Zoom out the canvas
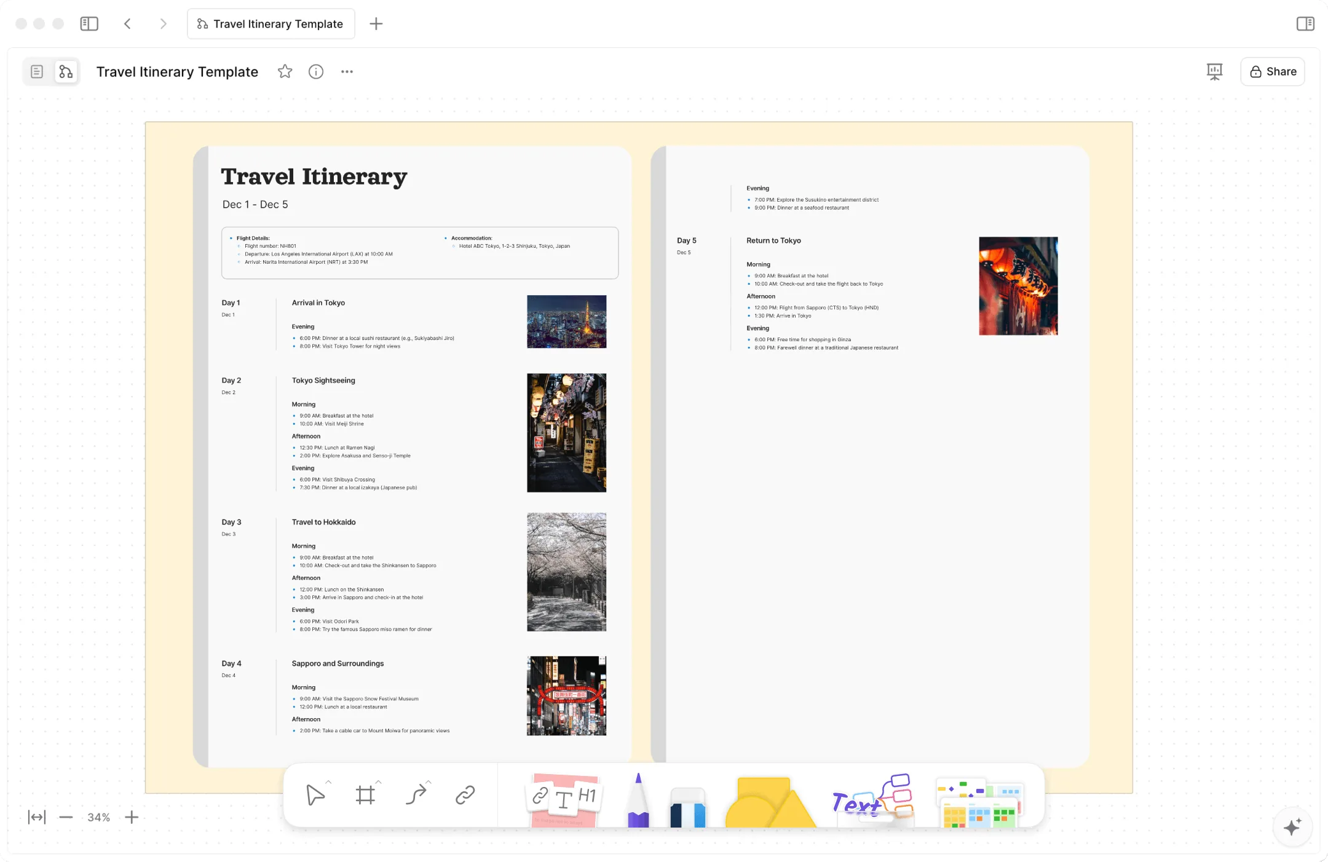The width and height of the screenshot is (1328, 862). coord(66,817)
